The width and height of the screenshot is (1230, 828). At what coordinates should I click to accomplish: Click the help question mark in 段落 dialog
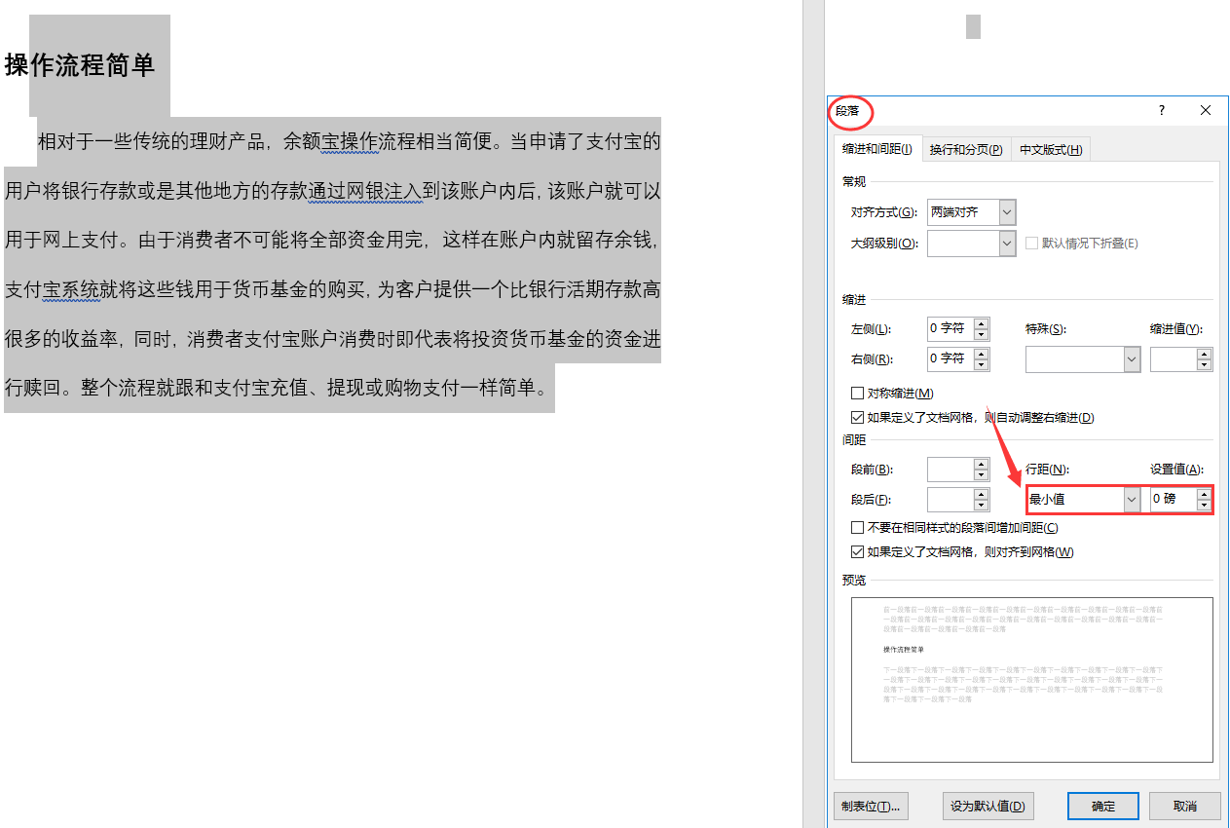point(1161,111)
